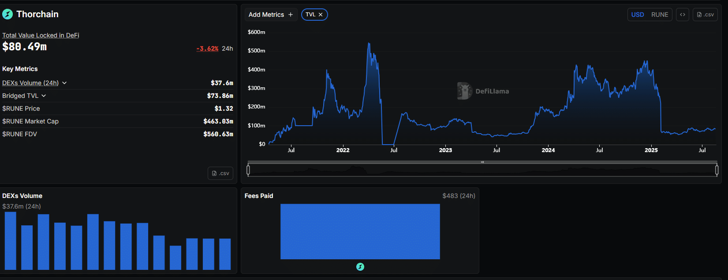Click the DEXs Volume heading
The image size is (728, 280).
[x=22, y=196]
